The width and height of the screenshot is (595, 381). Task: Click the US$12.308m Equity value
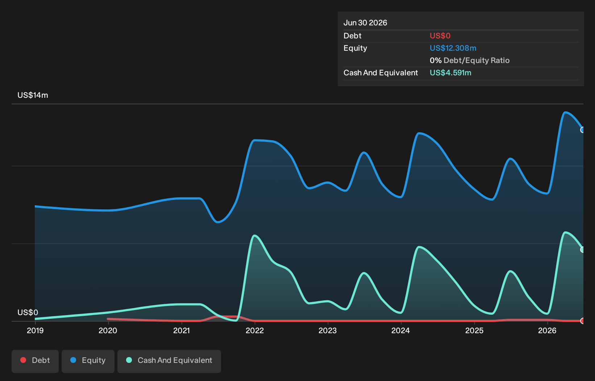pos(453,48)
